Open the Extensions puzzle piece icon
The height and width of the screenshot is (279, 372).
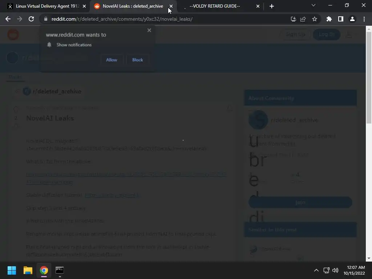coord(329,19)
